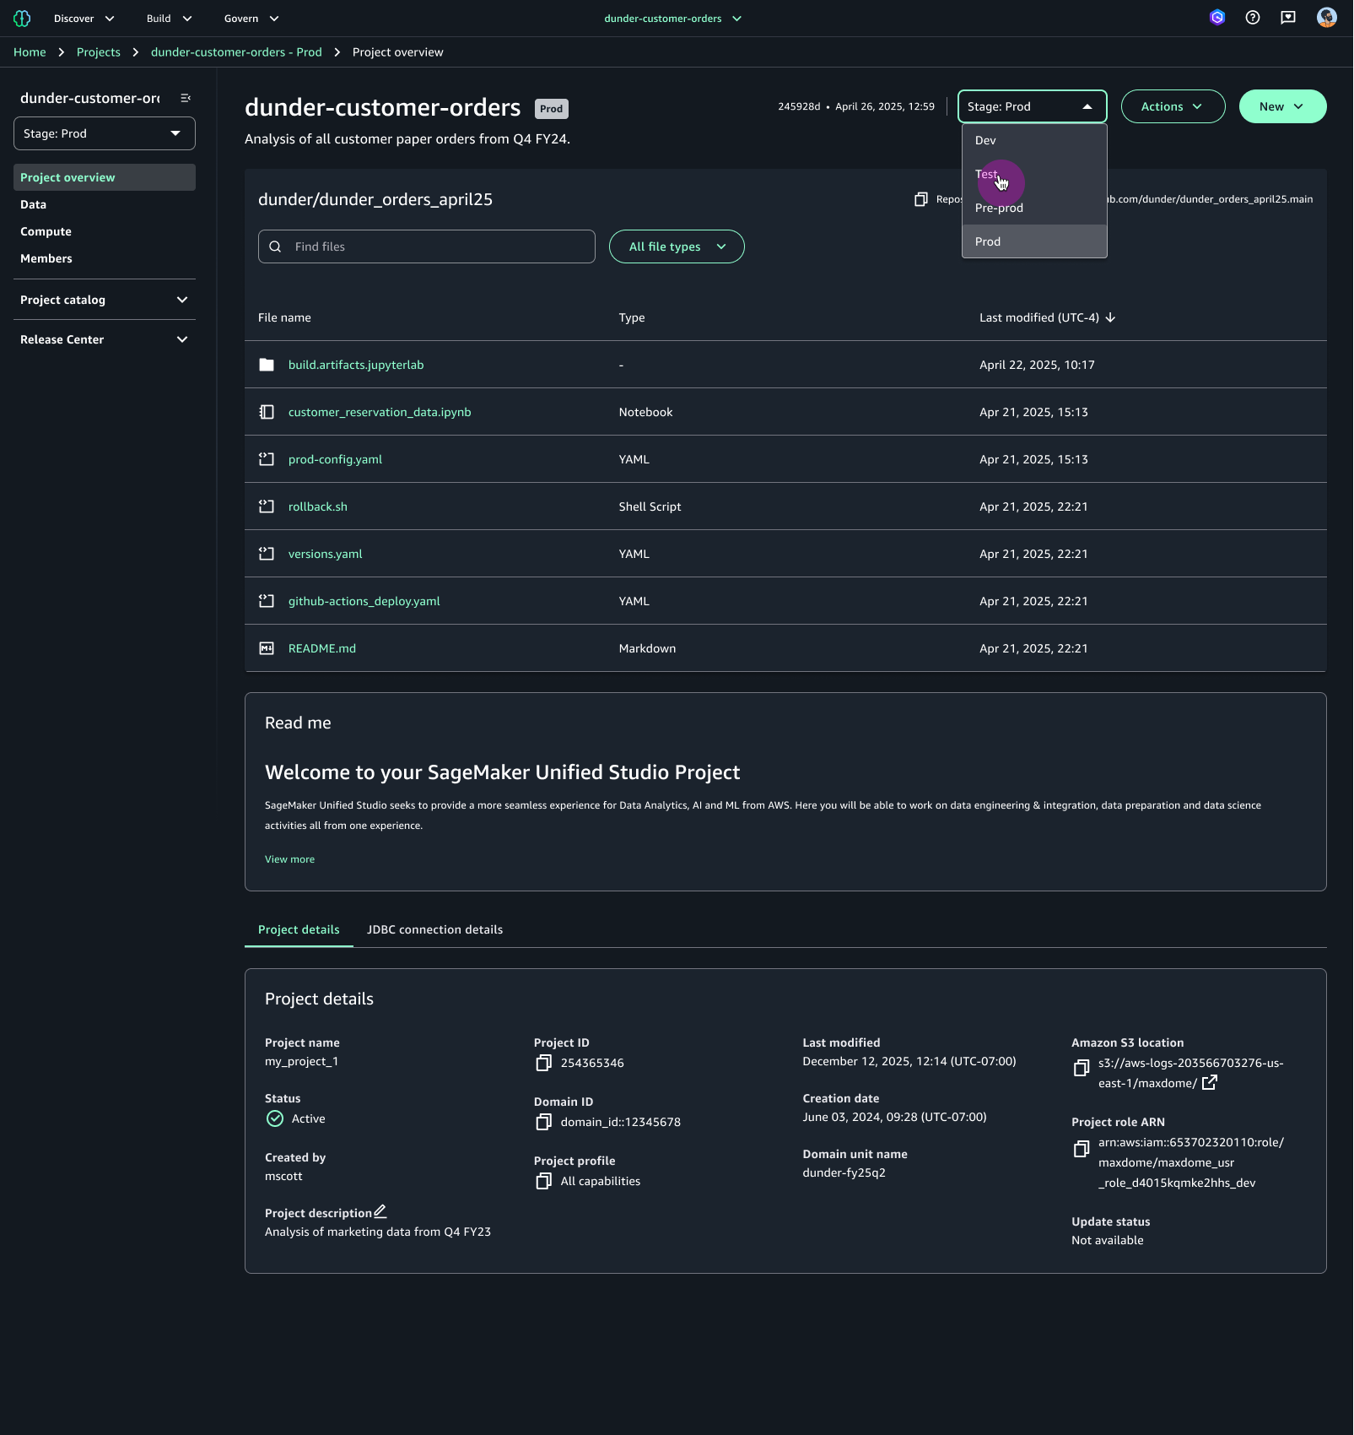Viewport: 1354px width, 1435px height.
Task: Click the feedback chat icon
Action: pyautogui.click(x=1289, y=18)
